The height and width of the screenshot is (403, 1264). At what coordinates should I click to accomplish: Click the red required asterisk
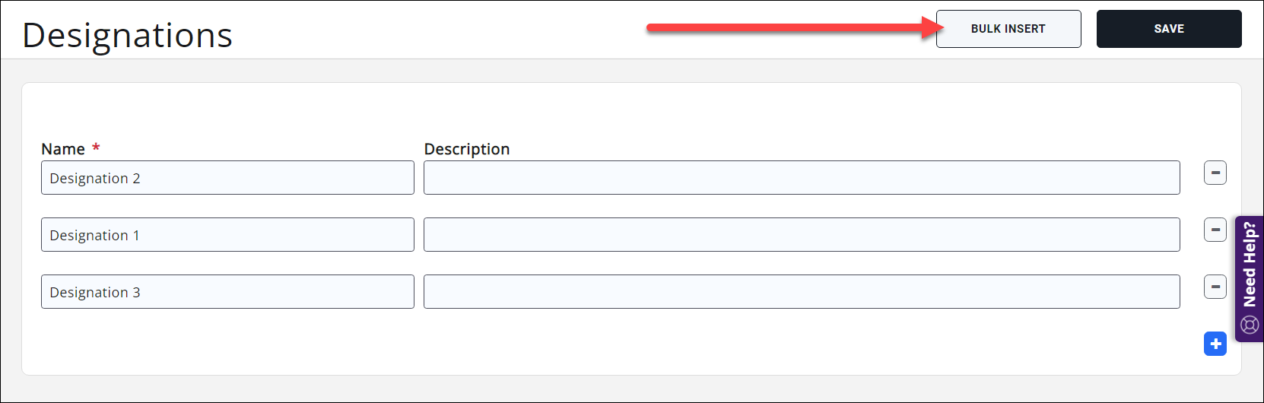point(96,148)
